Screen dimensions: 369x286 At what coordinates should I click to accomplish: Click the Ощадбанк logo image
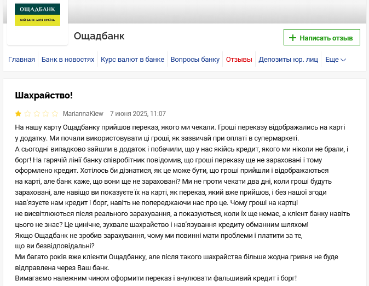[x=37, y=15]
